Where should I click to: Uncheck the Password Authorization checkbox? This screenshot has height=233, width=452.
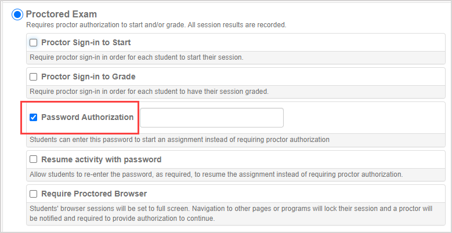coord(34,117)
